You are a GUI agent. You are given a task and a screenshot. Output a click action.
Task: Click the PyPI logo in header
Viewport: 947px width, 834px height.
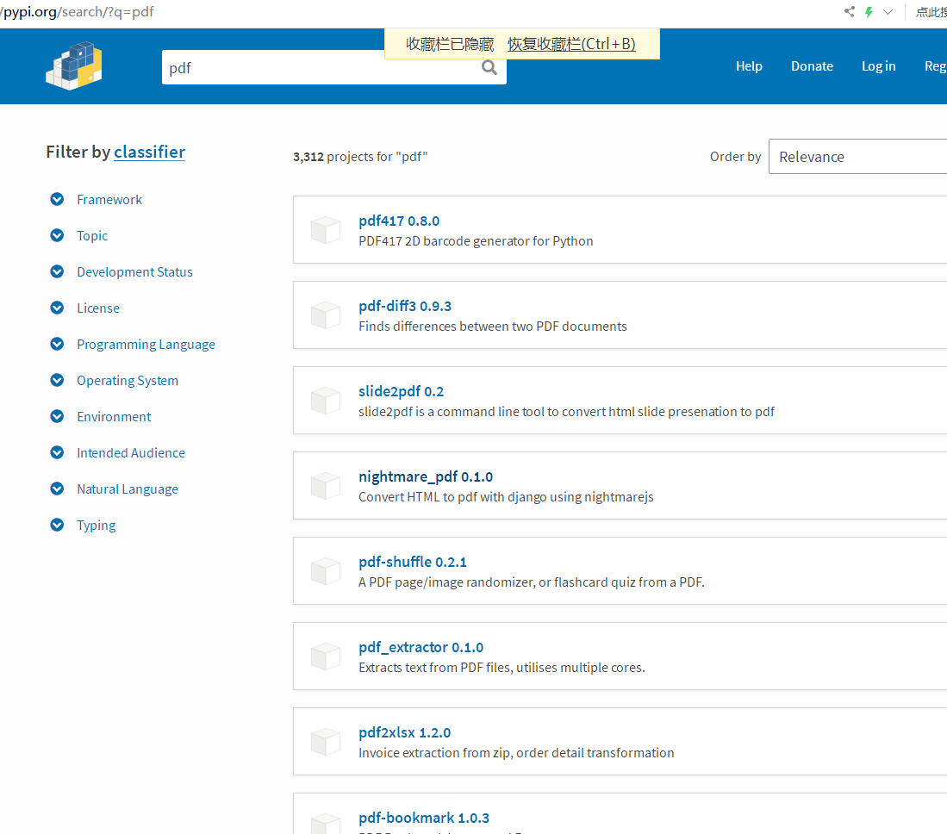[74, 65]
